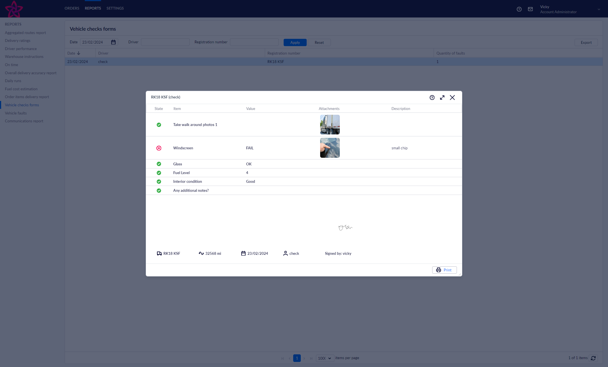Expand the dialog to fullscreen with the arrows icon
The image size is (608, 367).
click(442, 98)
